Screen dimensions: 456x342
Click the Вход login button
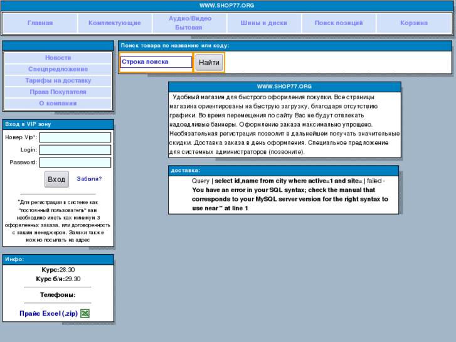point(56,179)
